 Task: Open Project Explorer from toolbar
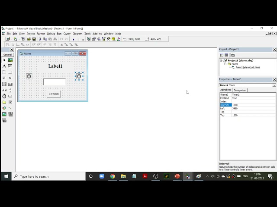(89, 39)
